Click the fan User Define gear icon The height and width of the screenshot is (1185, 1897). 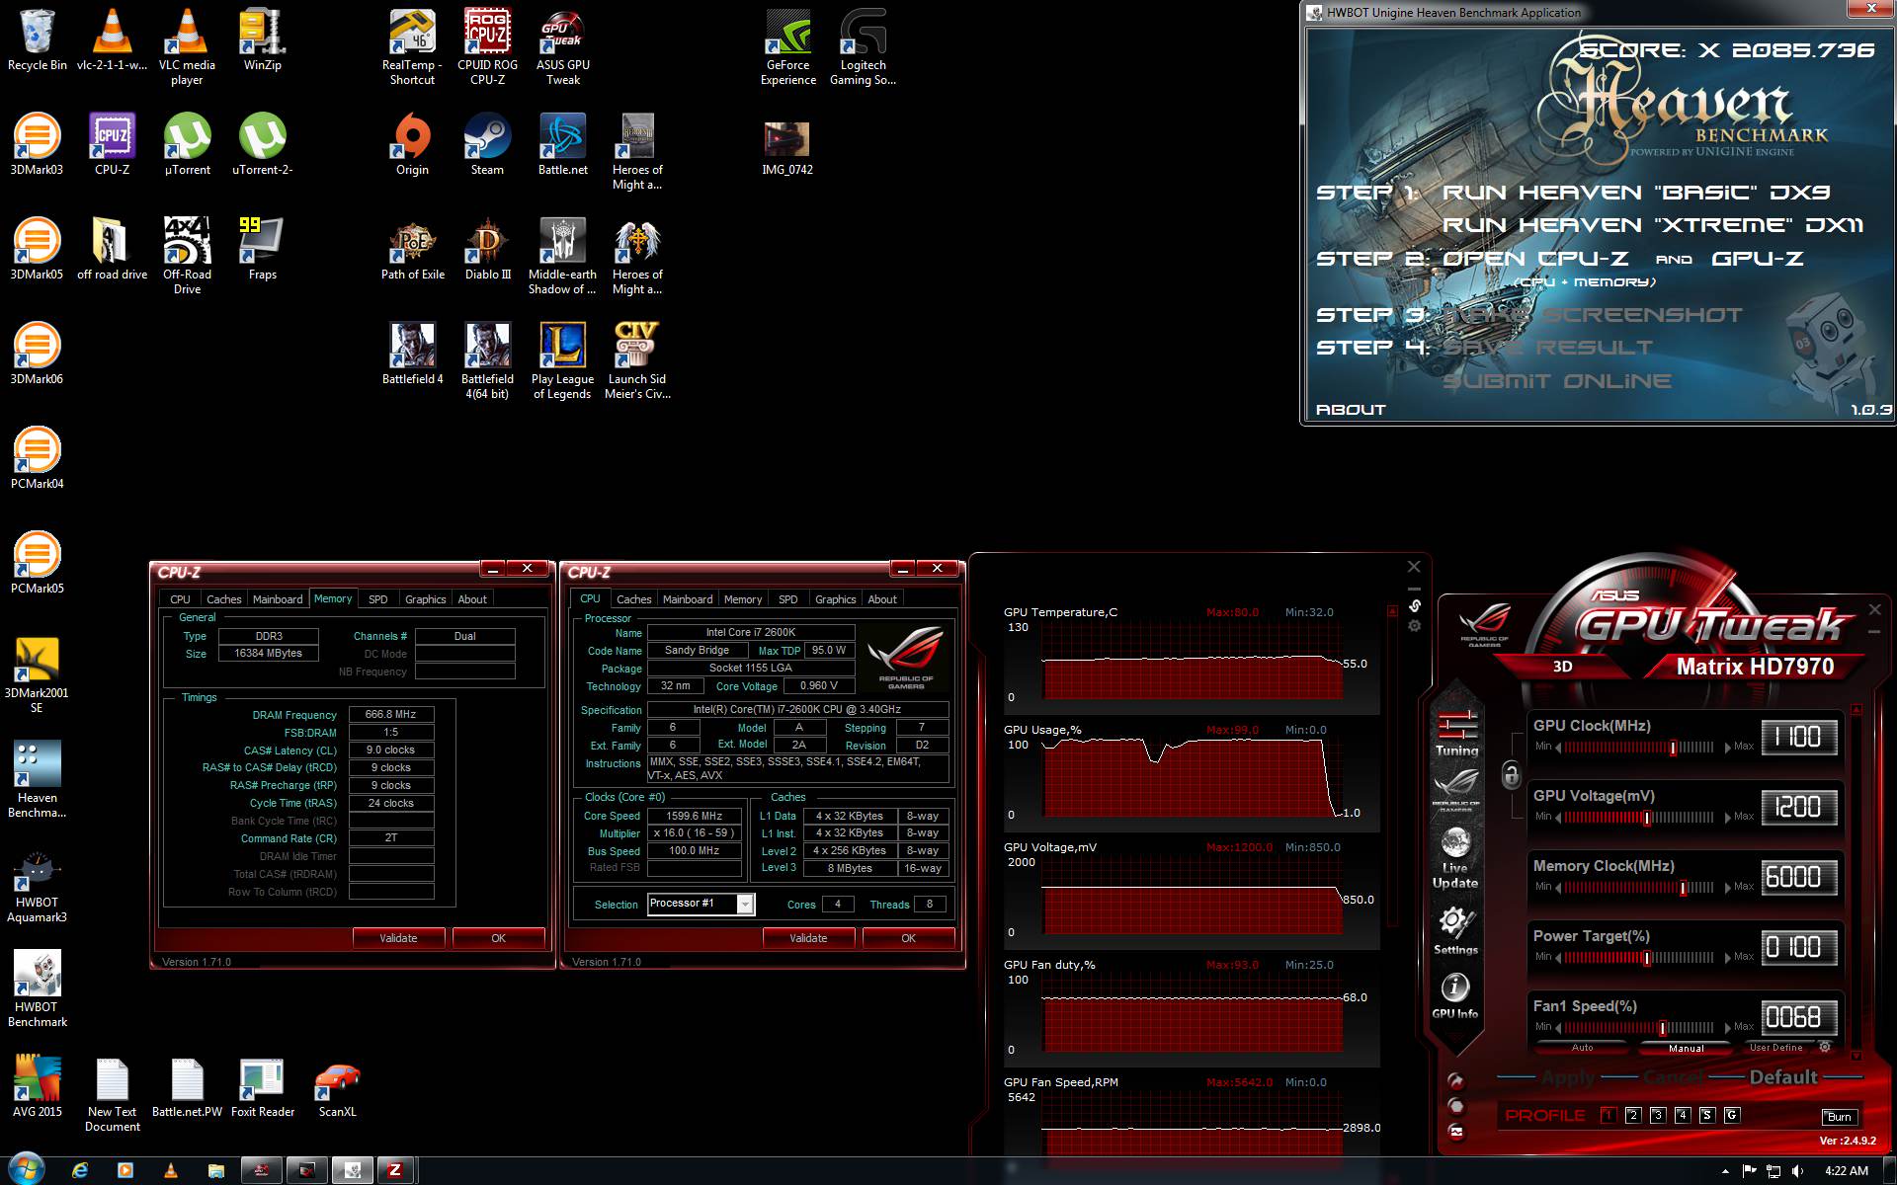pyautogui.click(x=1825, y=1047)
